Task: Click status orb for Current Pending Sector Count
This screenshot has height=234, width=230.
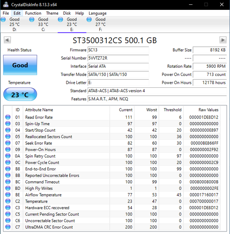Action: (x=8, y=214)
